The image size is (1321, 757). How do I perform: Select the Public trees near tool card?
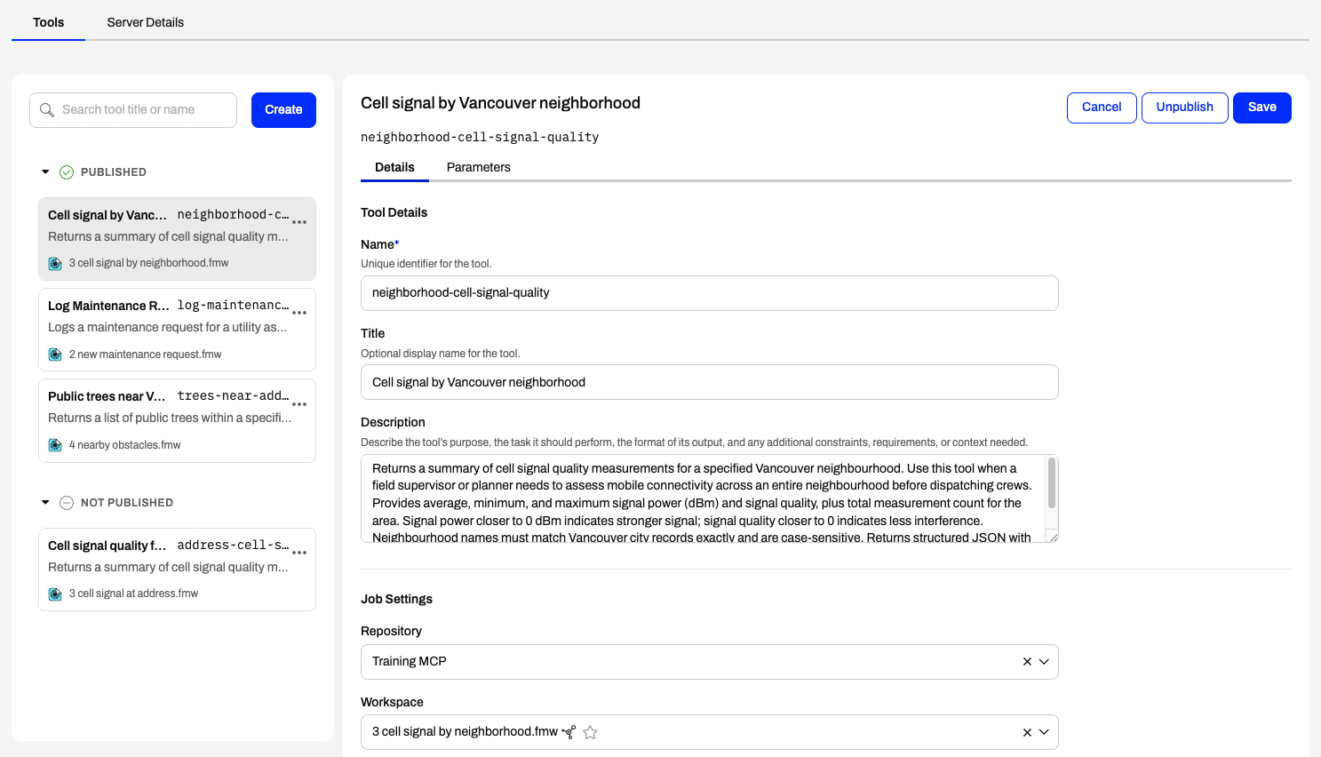click(x=177, y=420)
